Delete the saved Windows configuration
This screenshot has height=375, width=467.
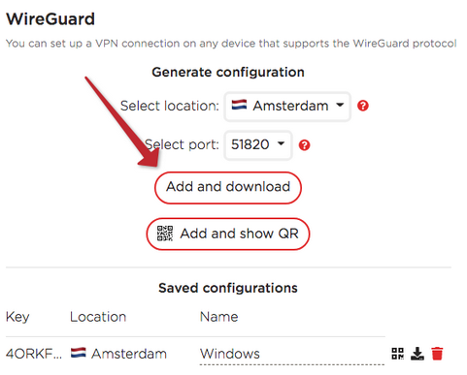click(437, 354)
